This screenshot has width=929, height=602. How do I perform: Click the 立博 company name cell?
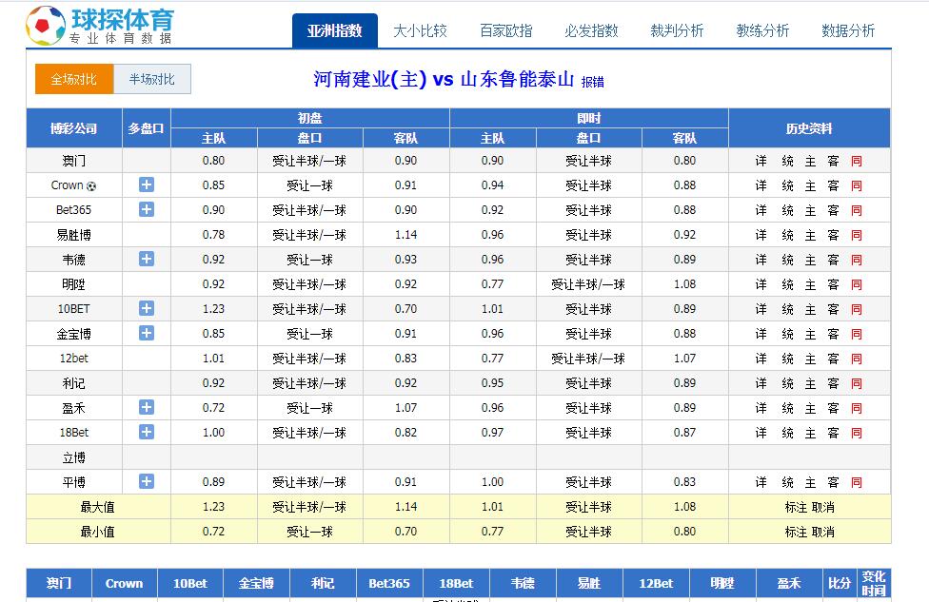point(74,457)
